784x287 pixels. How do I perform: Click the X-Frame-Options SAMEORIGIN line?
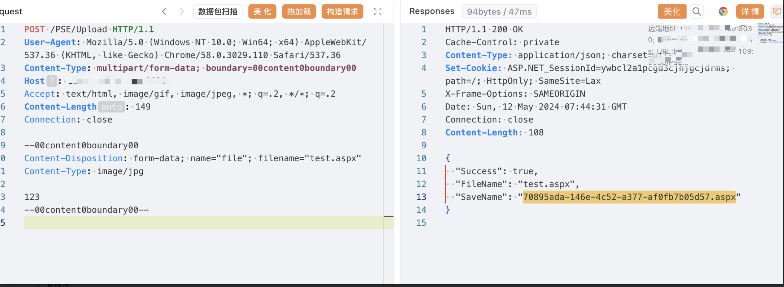click(x=515, y=94)
